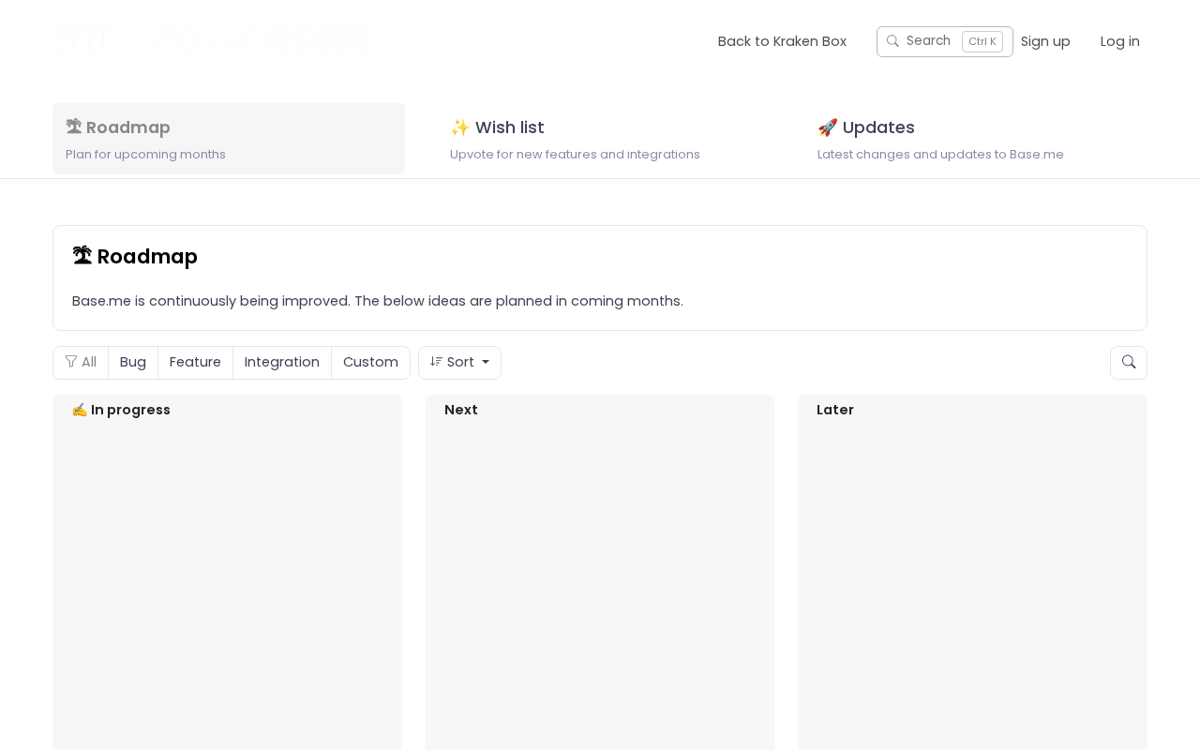
Task: Click the site logo in the header
Action: [x=212, y=40]
